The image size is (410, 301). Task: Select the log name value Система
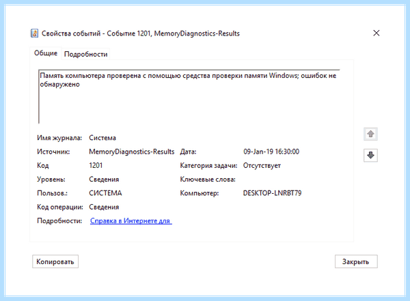pyautogui.click(x=102, y=138)
